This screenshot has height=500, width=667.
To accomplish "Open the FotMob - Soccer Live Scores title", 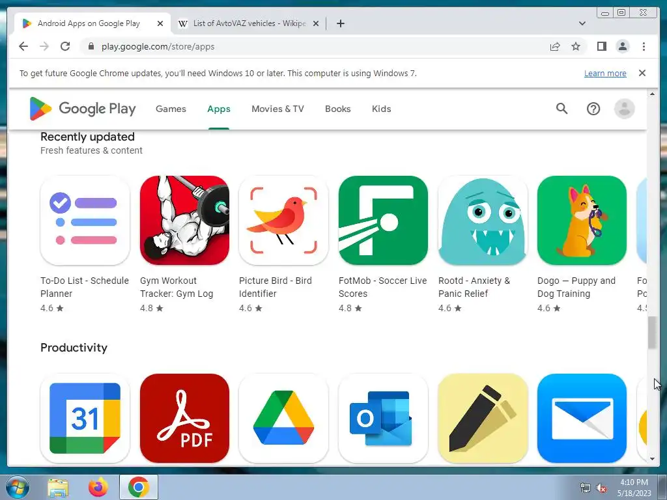I will point(382,287).
